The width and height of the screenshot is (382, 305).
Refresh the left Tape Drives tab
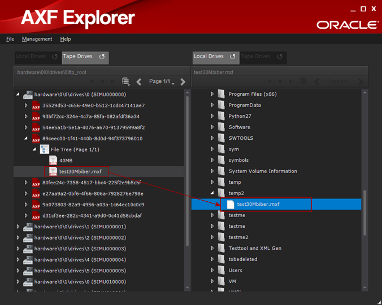[x=102, y=56]
